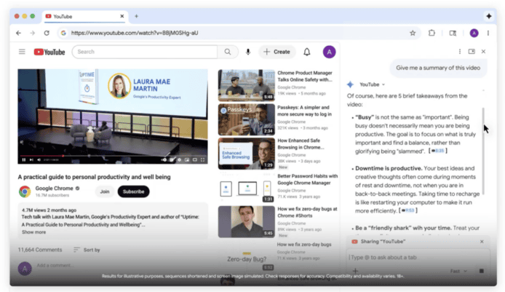The width and height of the screenshot is (505, 292).
Task: Enable miniplayer mode
Action: [x=187, y=159]
